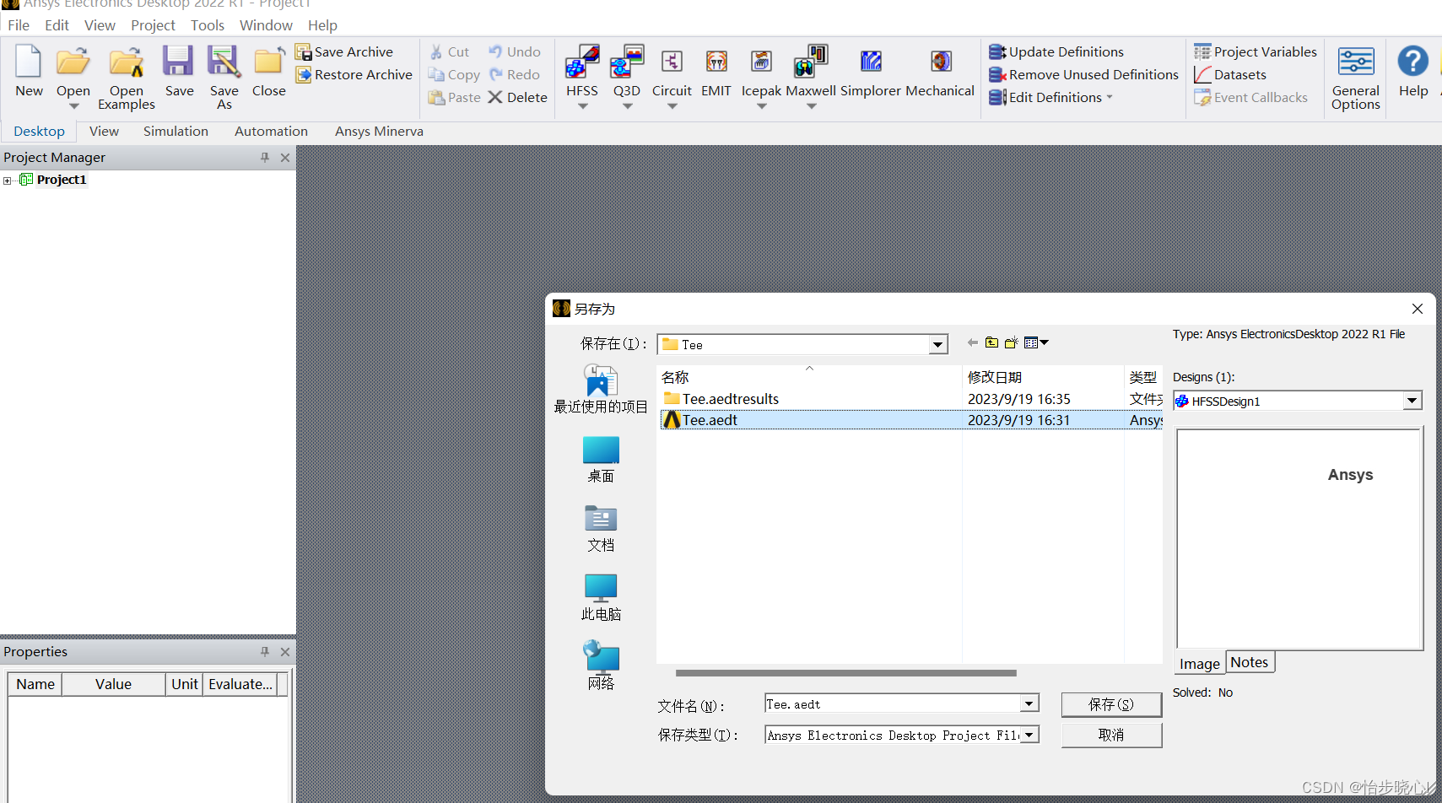1442x803 pixels.
Task: Click 保存(S) button in dialog
Action: [1111, 704]
